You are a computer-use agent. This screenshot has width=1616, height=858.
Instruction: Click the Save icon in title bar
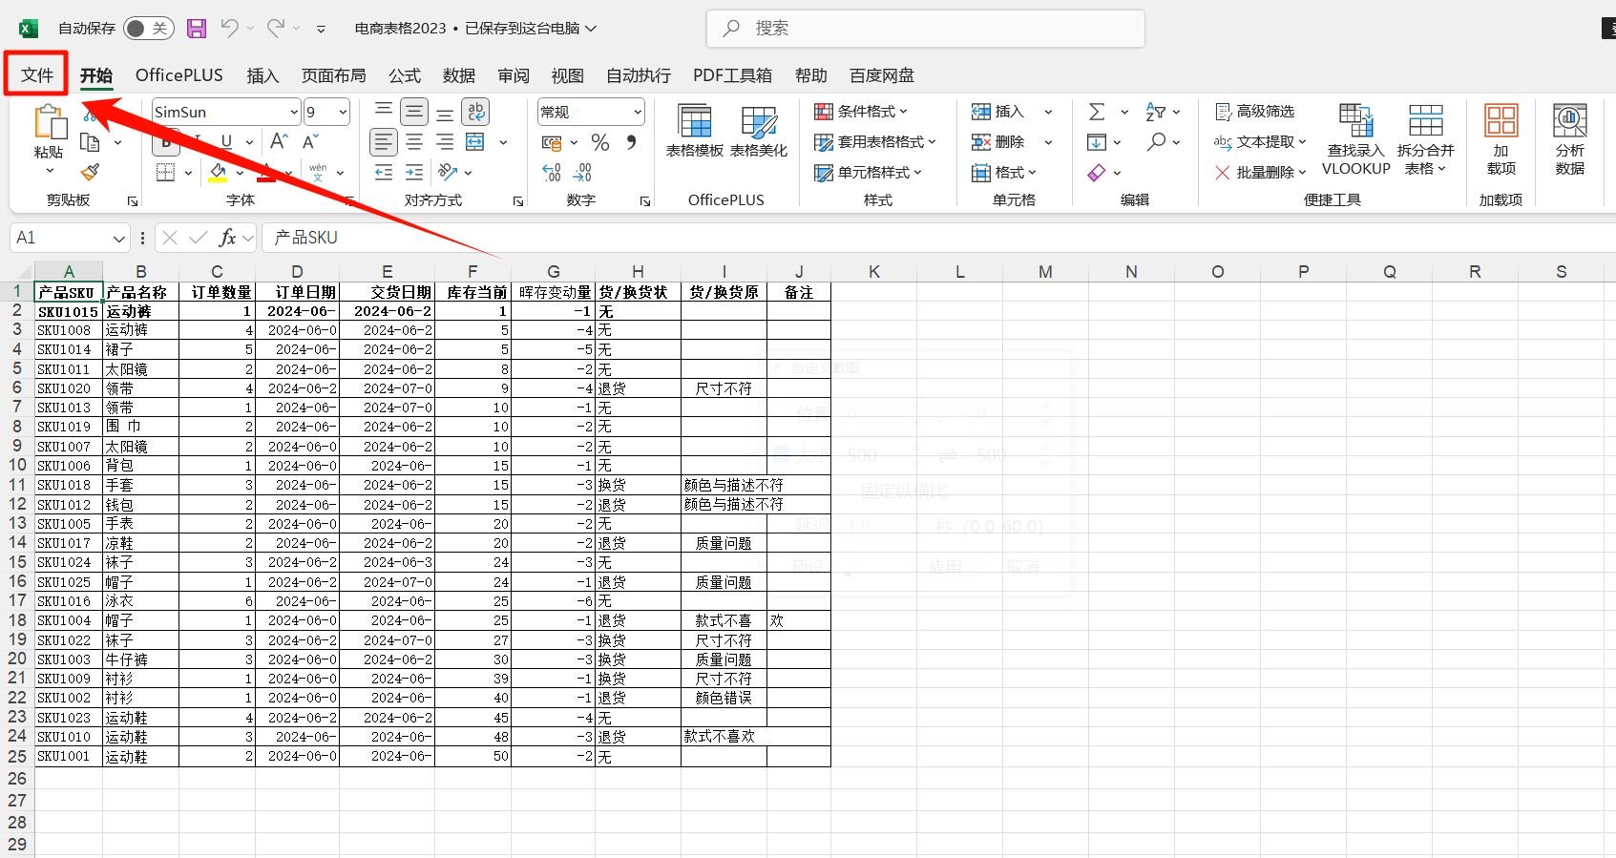197,29
